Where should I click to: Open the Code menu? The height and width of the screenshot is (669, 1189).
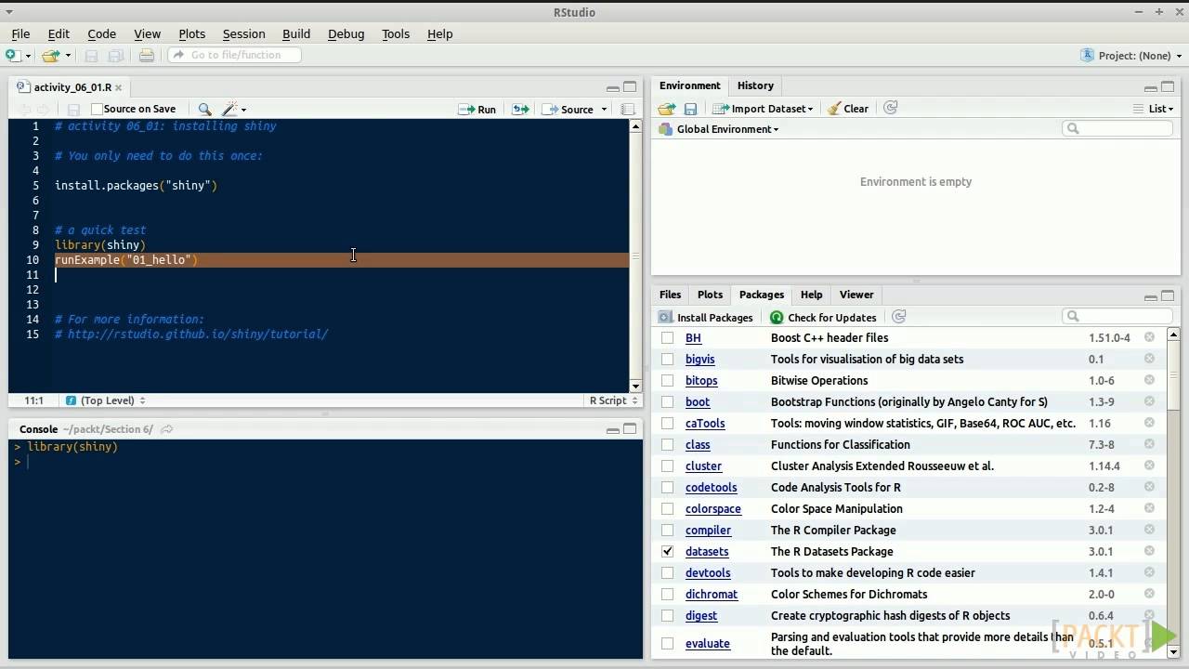click(101, 33)
